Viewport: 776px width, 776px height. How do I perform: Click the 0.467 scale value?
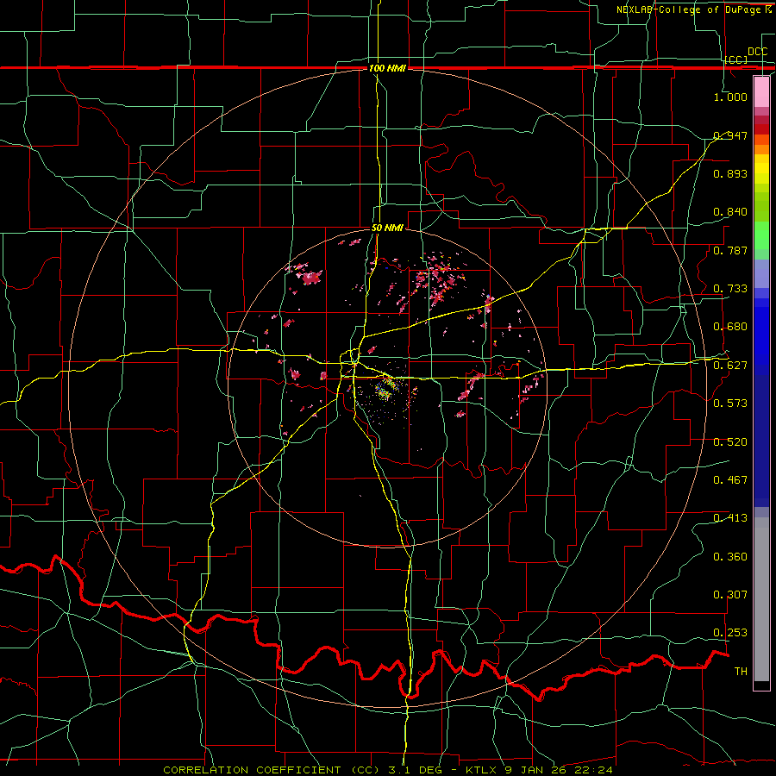730,480
